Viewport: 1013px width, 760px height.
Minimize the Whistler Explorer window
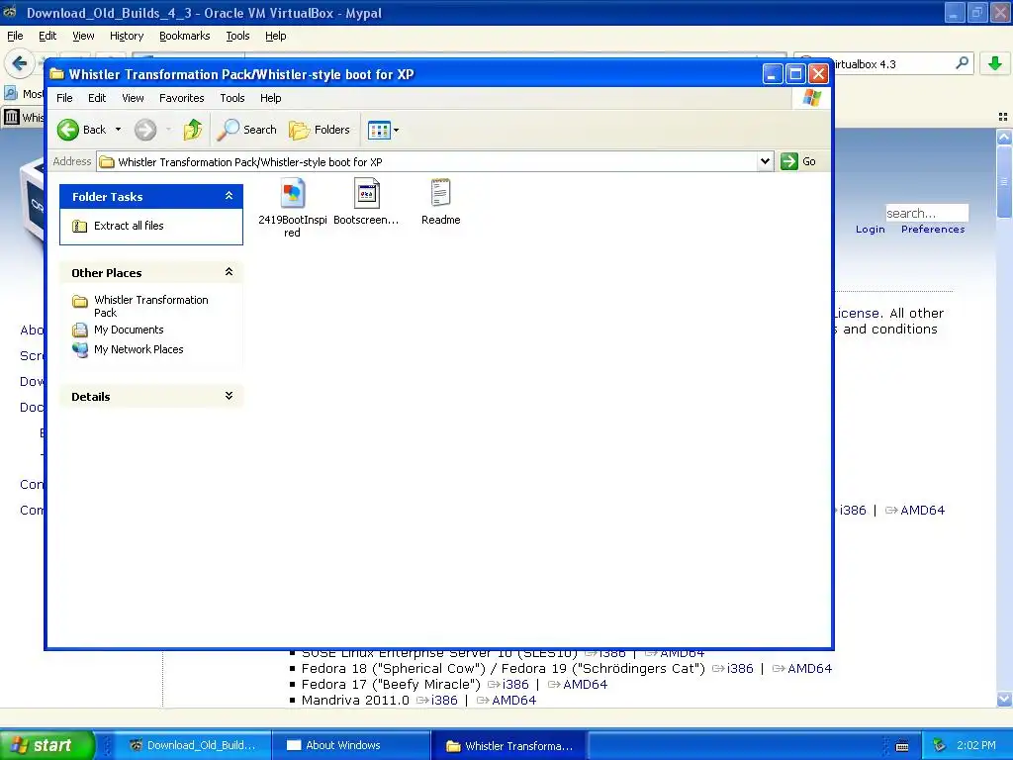[x=772, y=74]
